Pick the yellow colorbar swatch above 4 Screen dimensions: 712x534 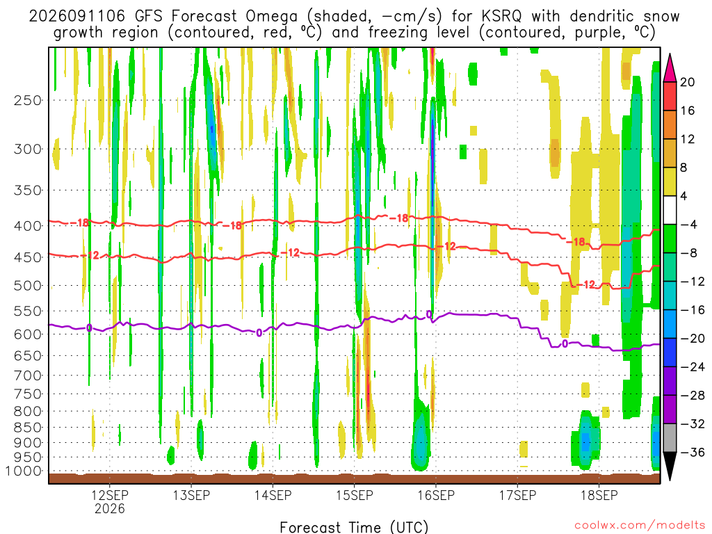(670, 181)
